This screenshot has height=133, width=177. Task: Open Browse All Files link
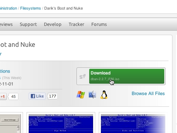148,94
